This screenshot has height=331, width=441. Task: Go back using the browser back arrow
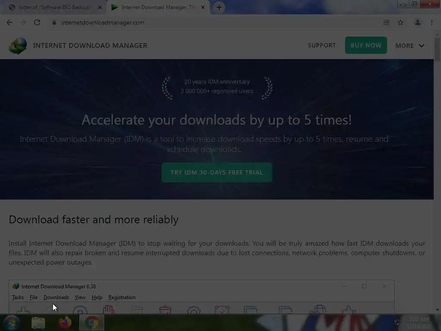pos(9,22)
